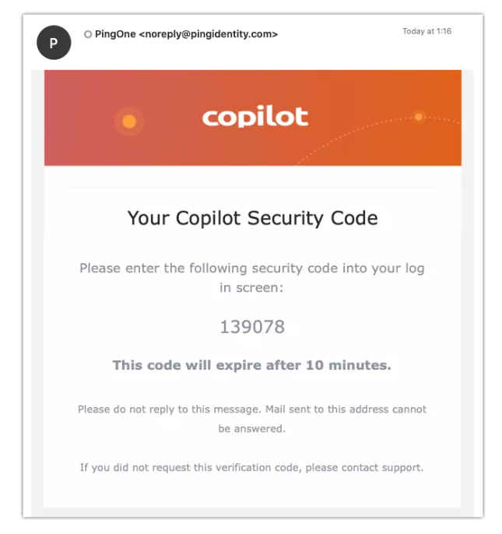This screenshot has width=502, height=534.
Task: Click the "Today at 1:16" timestamp
Action: point(427,31)
